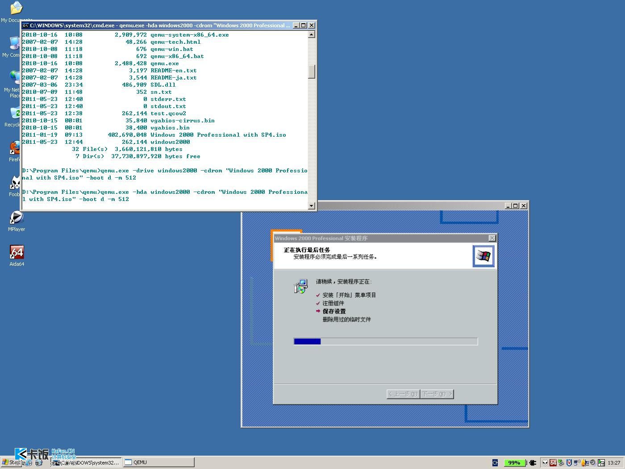This screenshot has width=625, height=469.
Task: Click the computer-and-CD installing icon in the setup dialog
Action: pyautogui.click(x=300, y=286)
